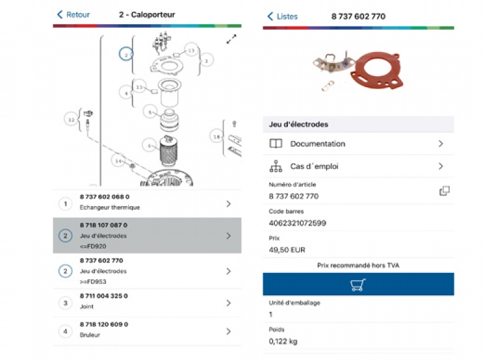Click the barcode value 4062321072599
483x362 pixels.
click(x=297, y=223)
